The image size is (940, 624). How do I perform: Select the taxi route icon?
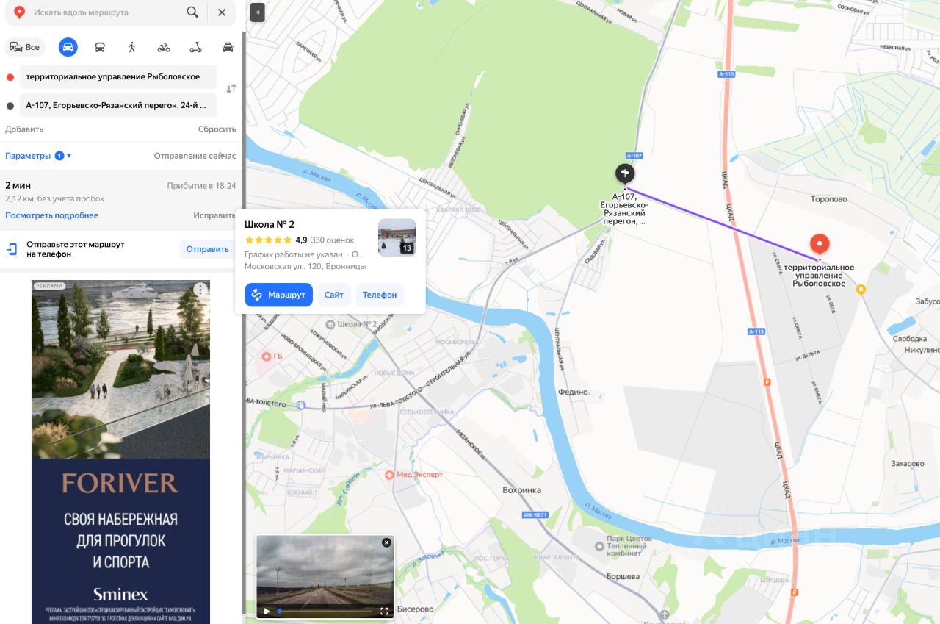228,47
